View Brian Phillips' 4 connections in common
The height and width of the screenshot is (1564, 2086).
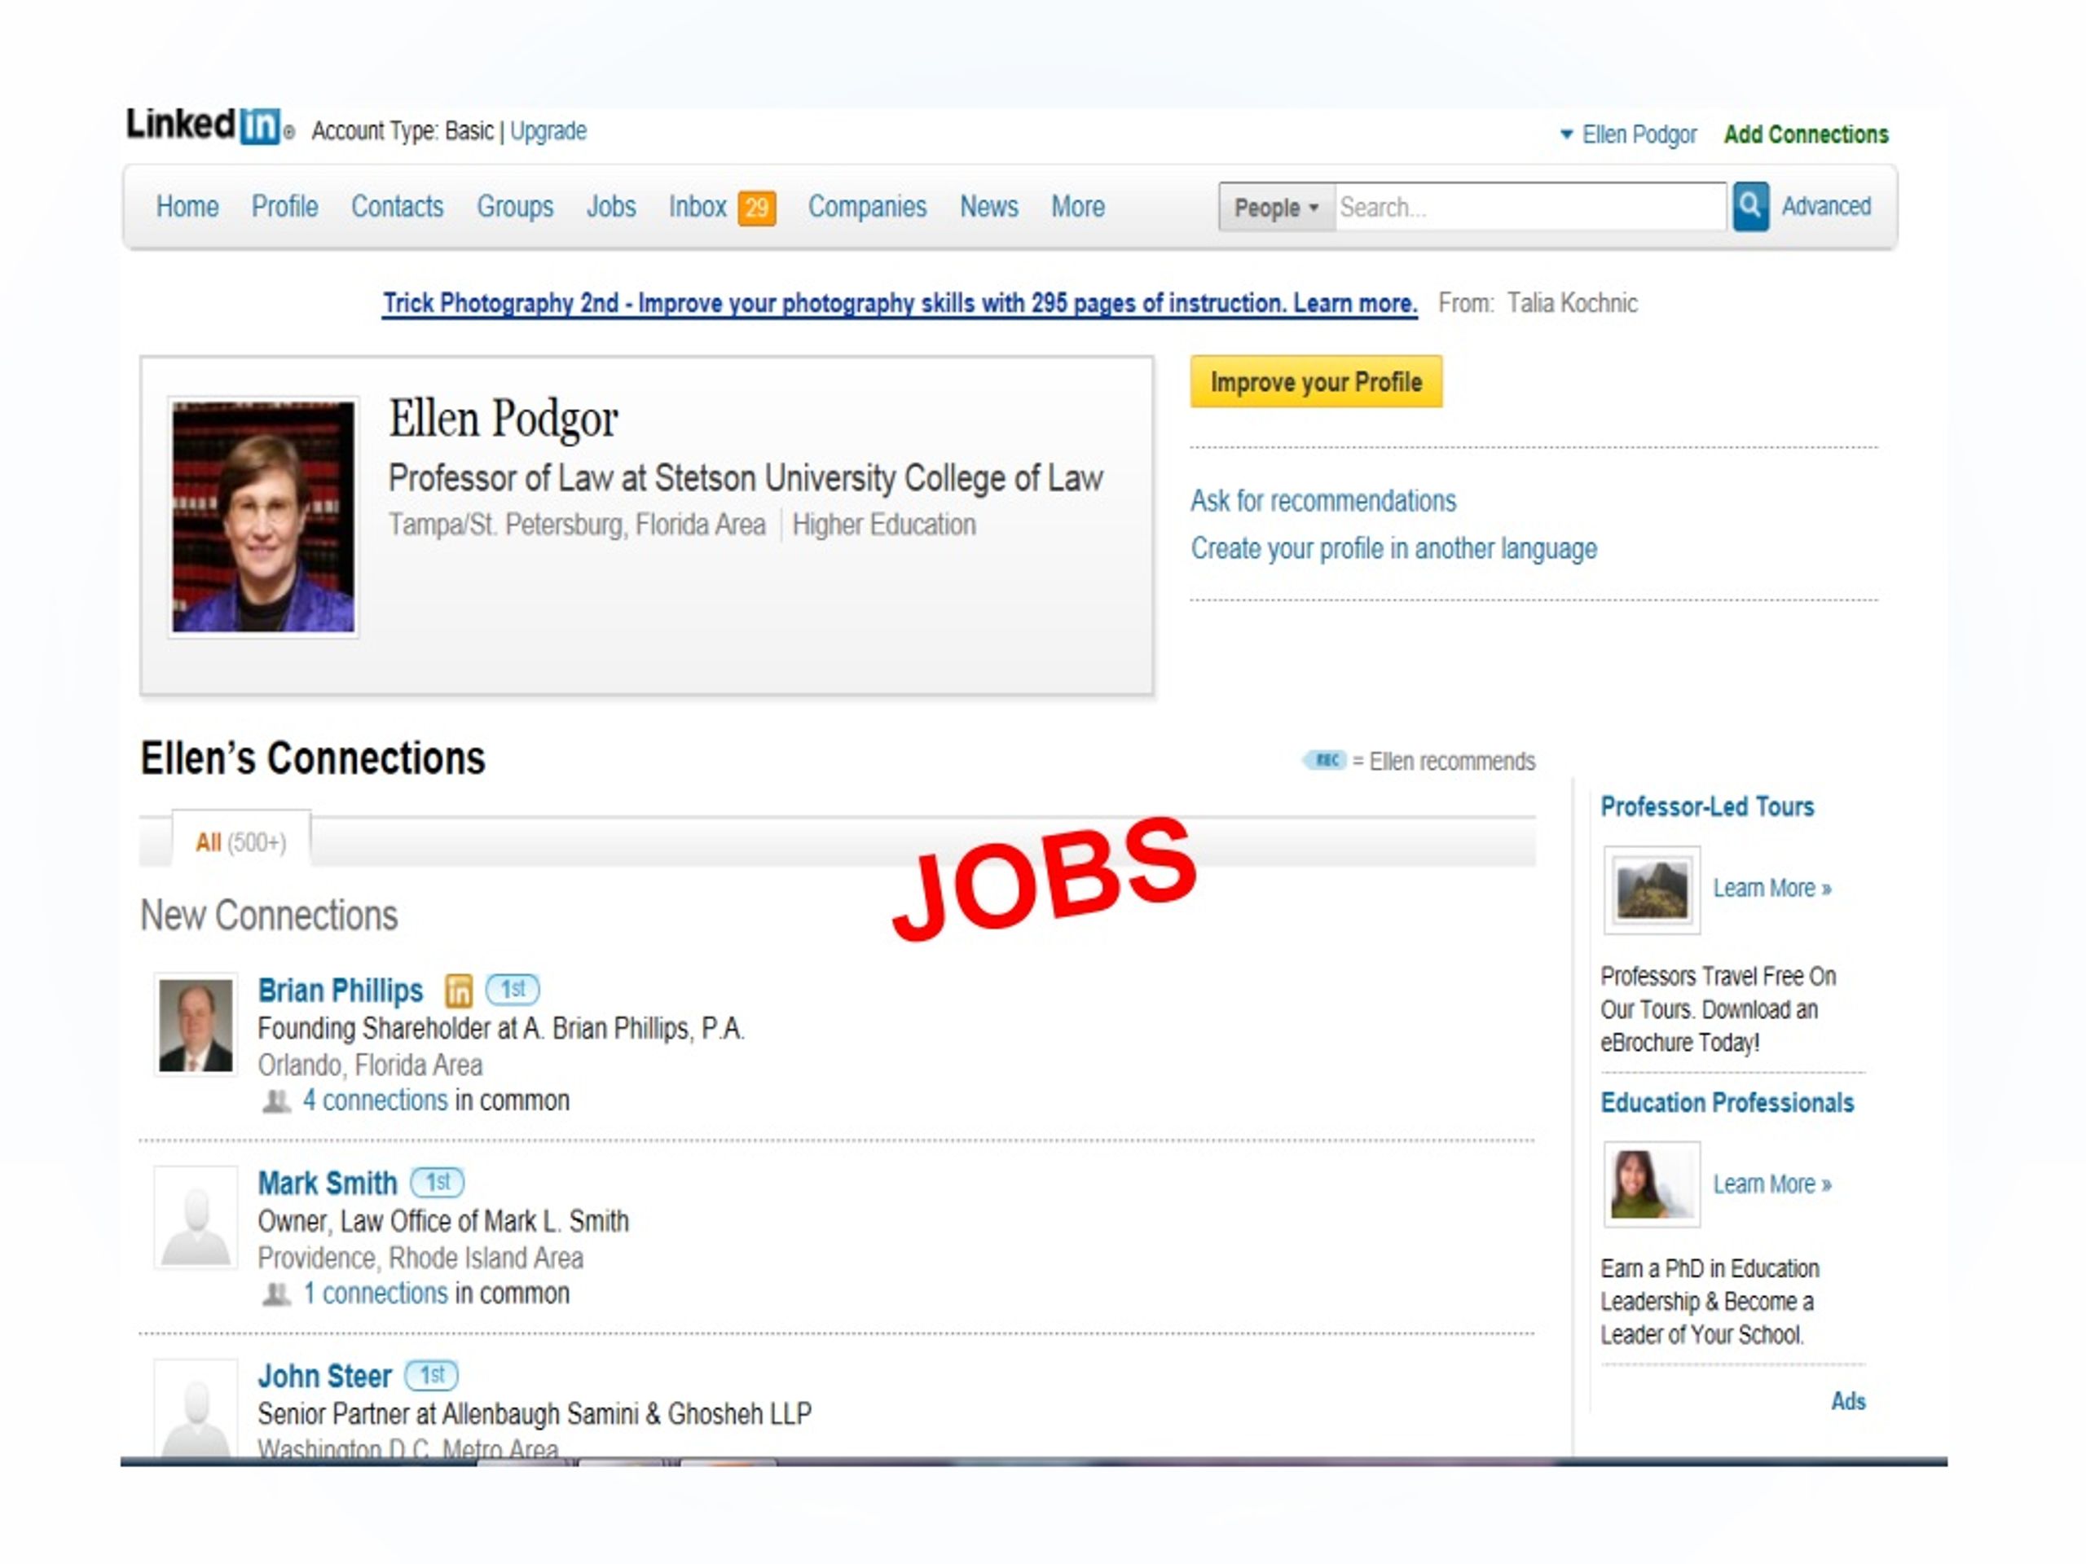click(x=376, y=1101)
